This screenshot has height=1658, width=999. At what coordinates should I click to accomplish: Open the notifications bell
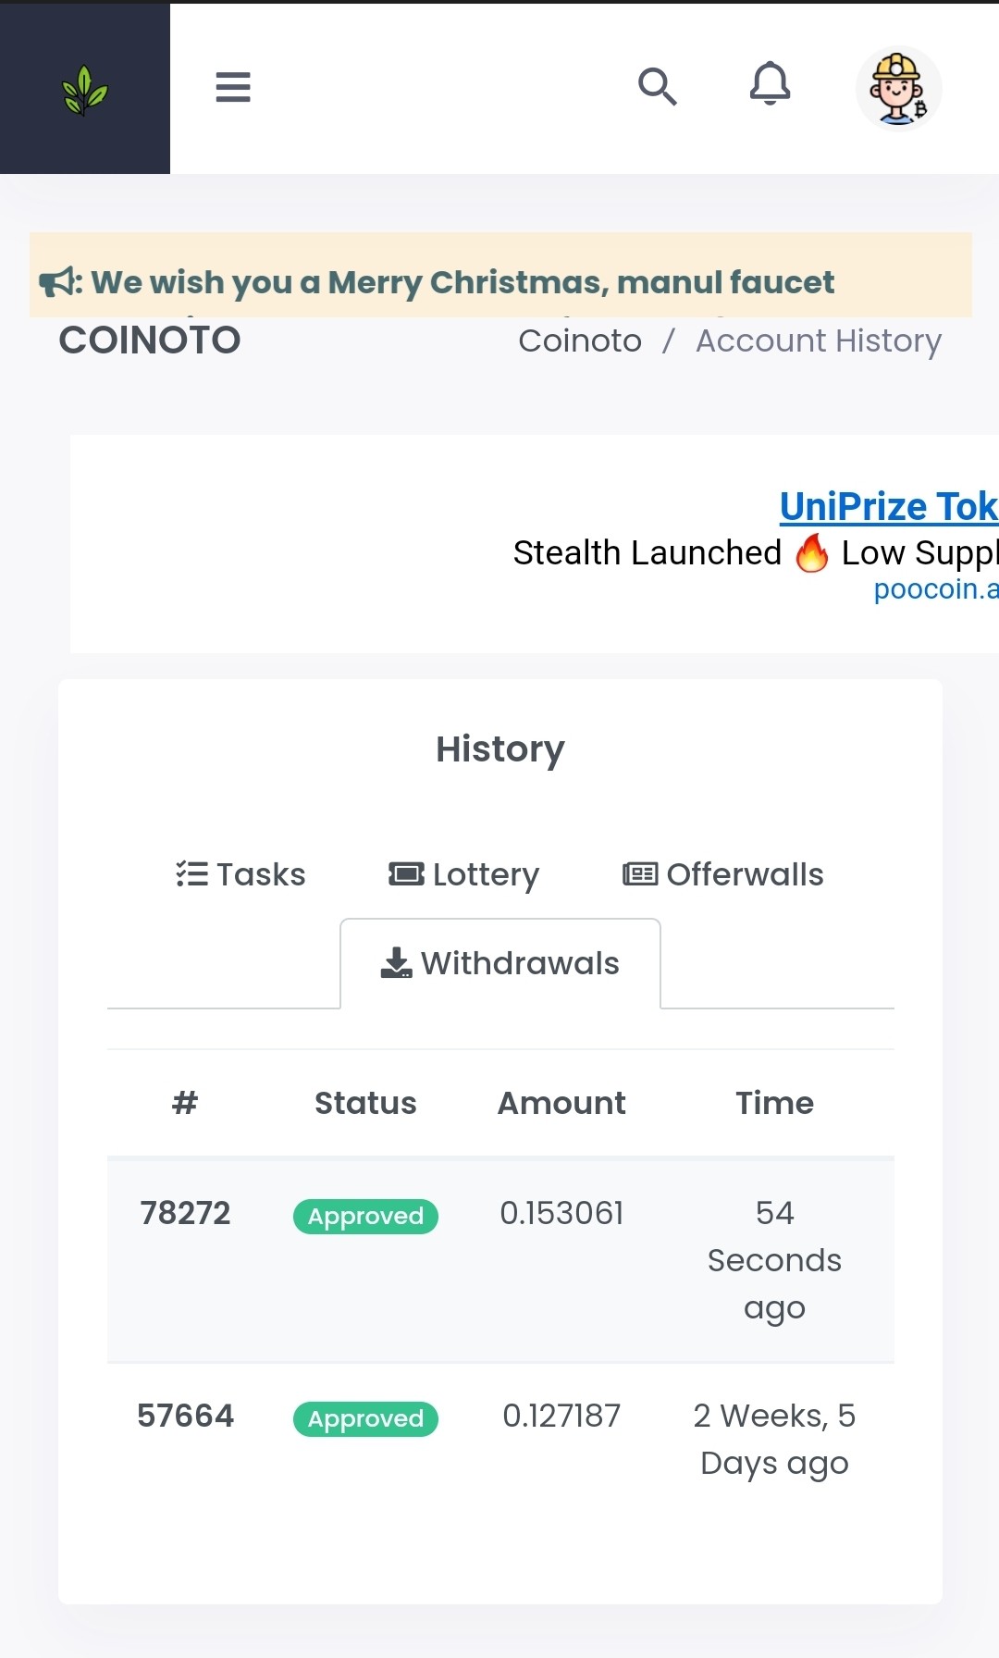pos(770,84)
